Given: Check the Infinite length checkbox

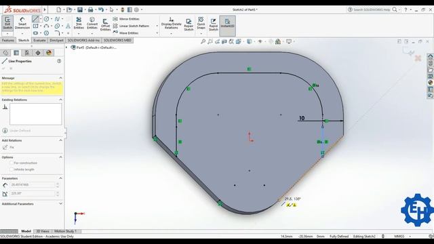Looking at the screenshot, I should tap(12, 169).
